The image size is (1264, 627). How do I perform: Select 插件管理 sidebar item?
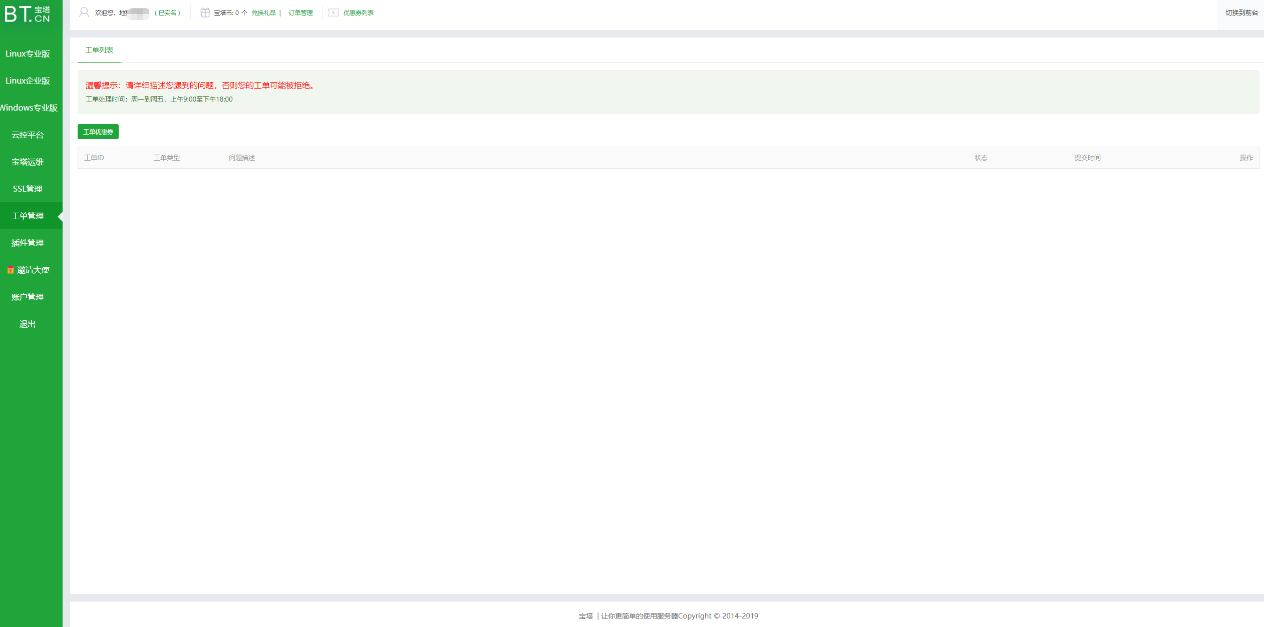[28, 243]
